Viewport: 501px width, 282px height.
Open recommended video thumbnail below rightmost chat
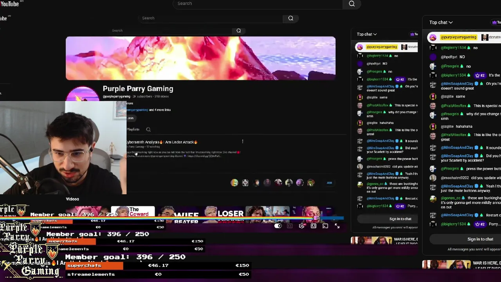[x=447, y=265]
